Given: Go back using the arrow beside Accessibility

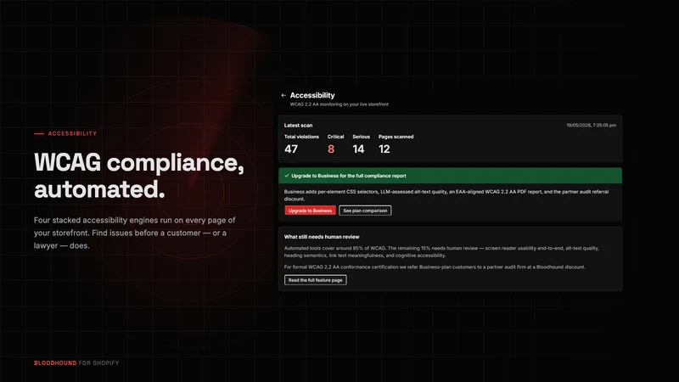Looking at the screenshot, I should coord(283,95).
